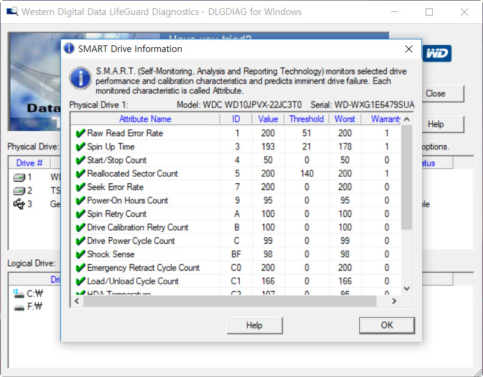The height and width of the screenshot is (377, 483).
Task: Click Help button in the SMART dialog
Action: coord(255,325)
